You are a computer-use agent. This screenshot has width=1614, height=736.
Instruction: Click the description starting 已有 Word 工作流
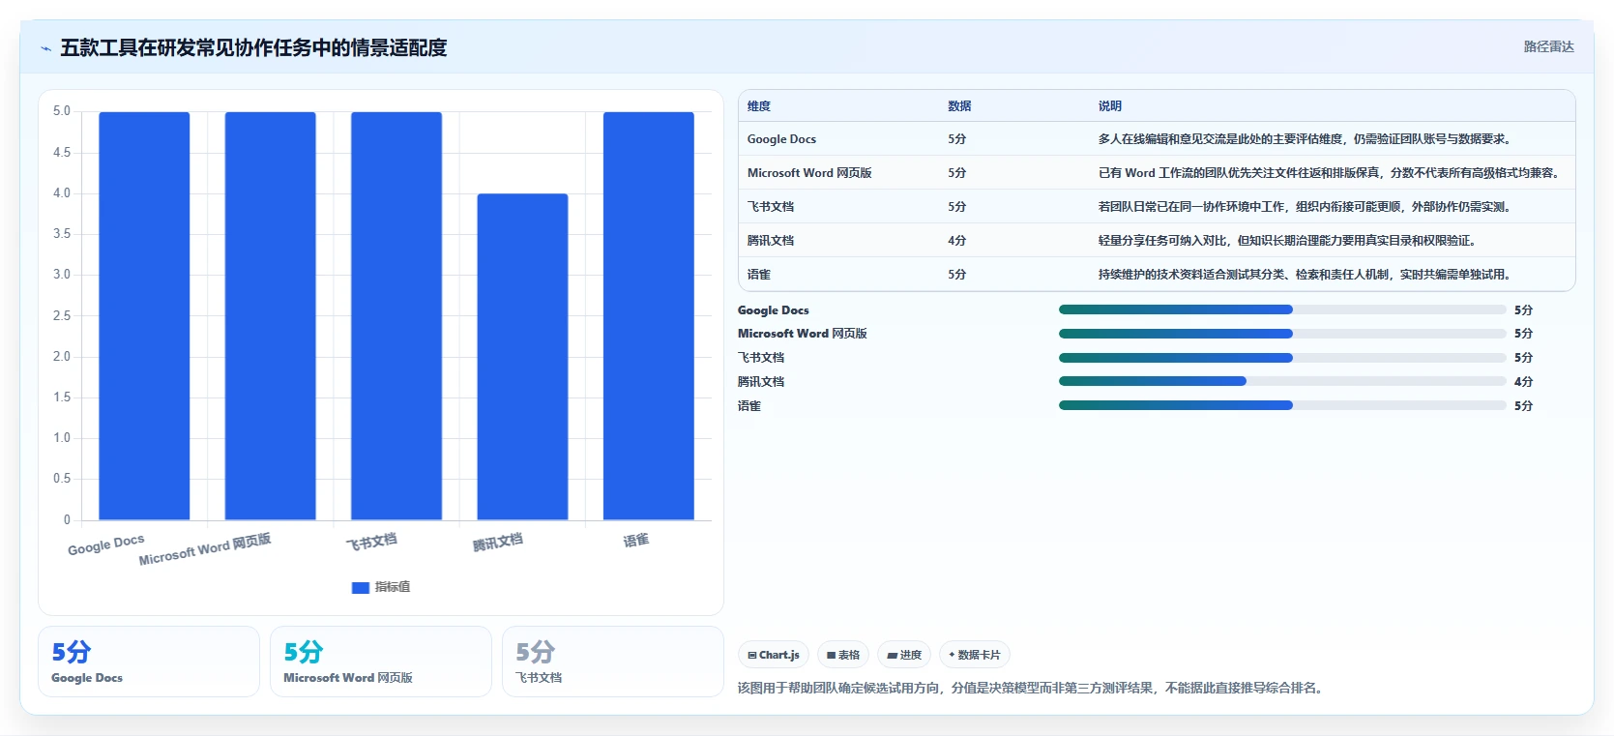[x=1330, y=173]
